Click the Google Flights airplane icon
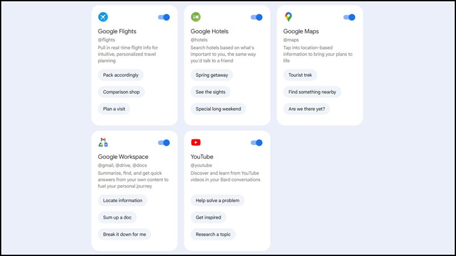Viewport: 456px width, 256px height. [103, 17]
